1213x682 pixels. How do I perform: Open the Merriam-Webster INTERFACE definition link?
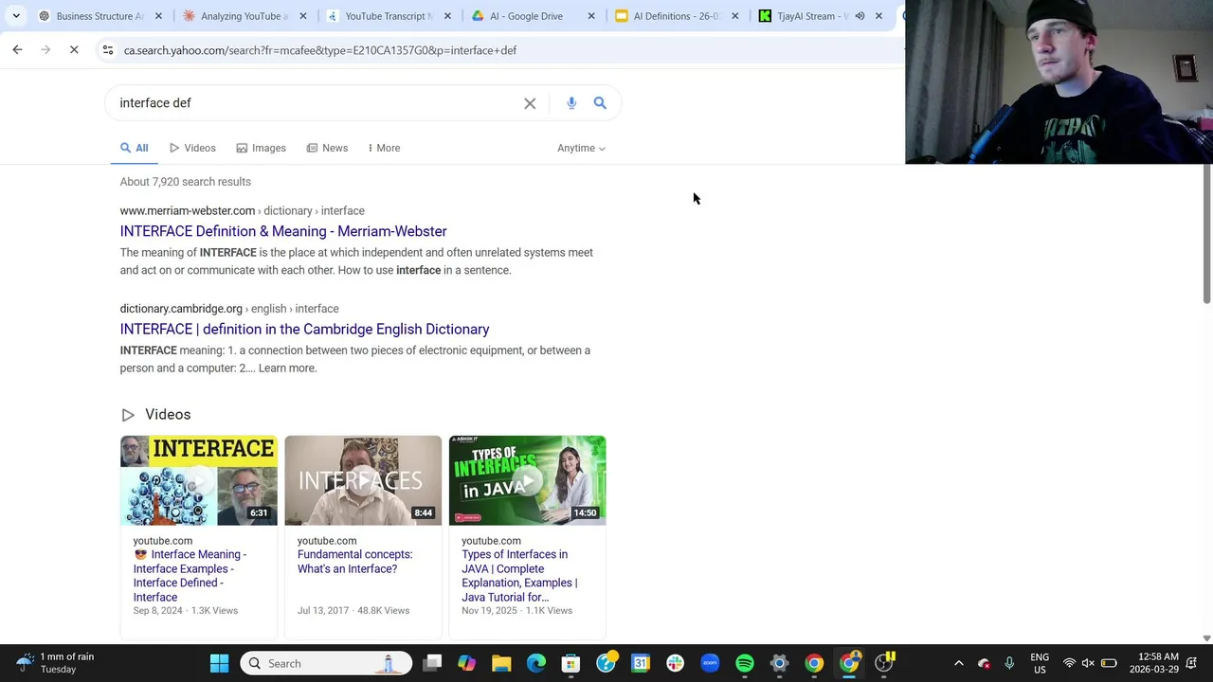pyautogui.click(x=283, y=231)
